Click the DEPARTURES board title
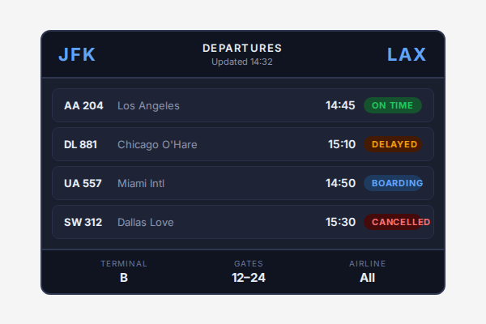 click(242, 49)
